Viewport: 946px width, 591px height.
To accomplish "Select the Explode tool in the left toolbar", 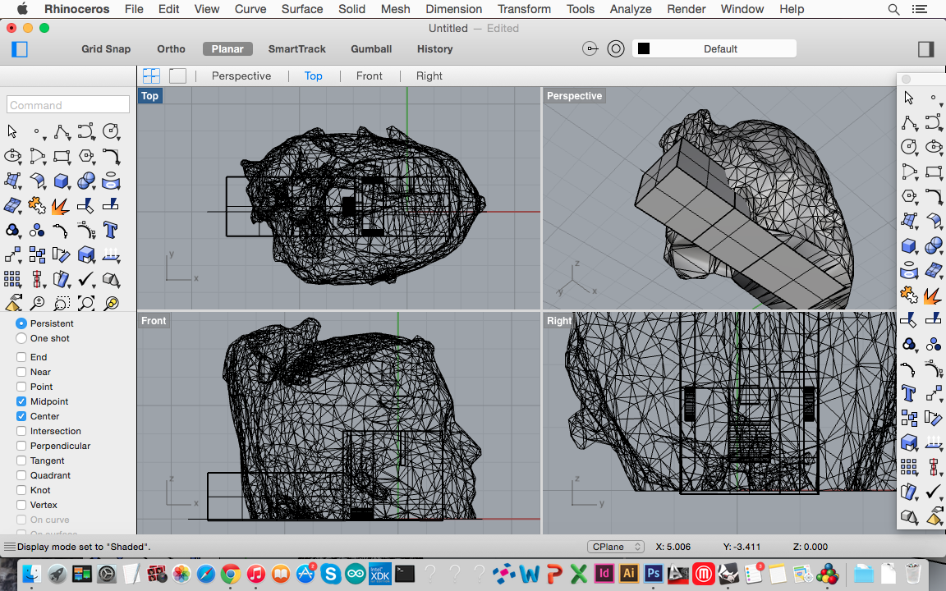I will (60, 205).
